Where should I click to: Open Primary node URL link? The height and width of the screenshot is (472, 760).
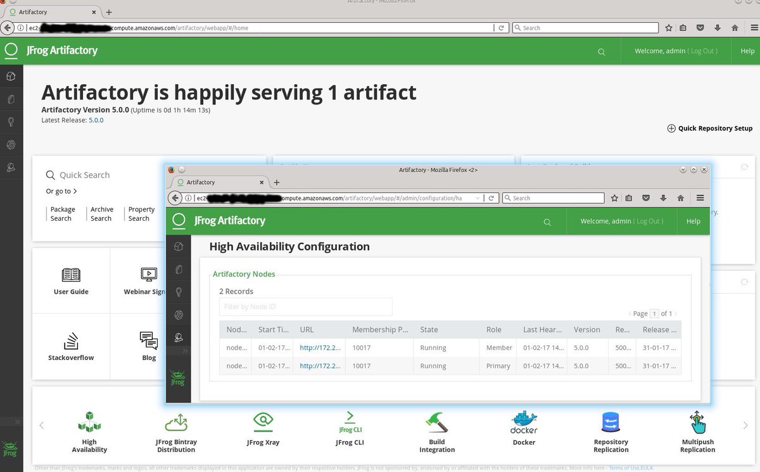pyautogui.click(x=320, y=366)
